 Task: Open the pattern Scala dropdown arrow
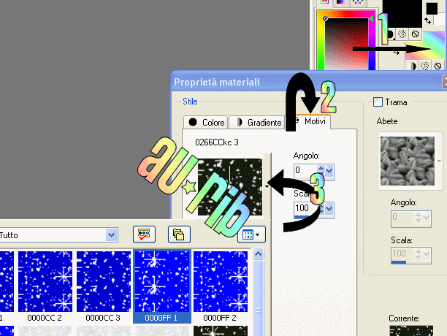329,209
